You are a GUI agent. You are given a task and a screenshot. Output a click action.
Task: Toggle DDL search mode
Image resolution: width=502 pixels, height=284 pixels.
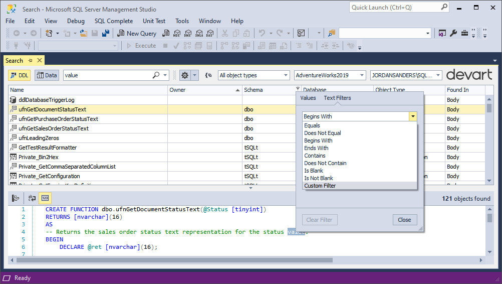click(19, 75)
